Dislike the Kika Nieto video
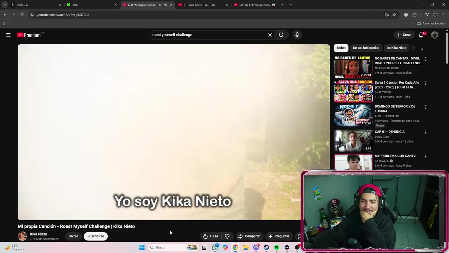449x253 pixels. click(227, 236)
